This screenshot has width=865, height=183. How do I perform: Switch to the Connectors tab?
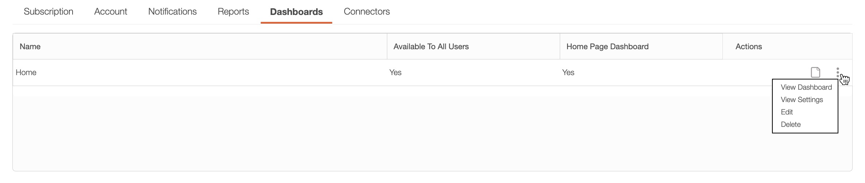[366, 12]
